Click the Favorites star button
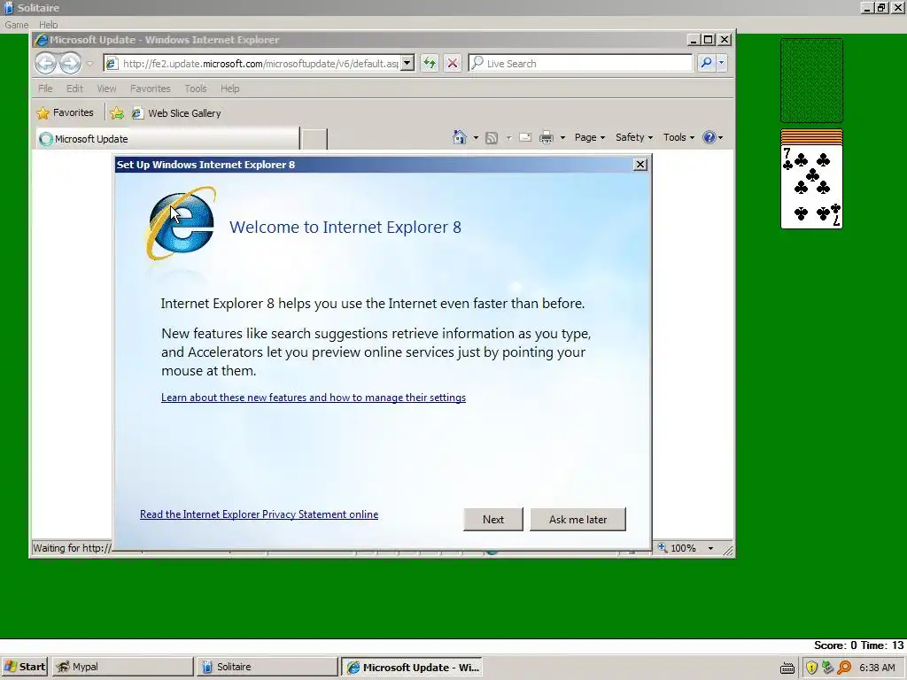 click(65, 112)
